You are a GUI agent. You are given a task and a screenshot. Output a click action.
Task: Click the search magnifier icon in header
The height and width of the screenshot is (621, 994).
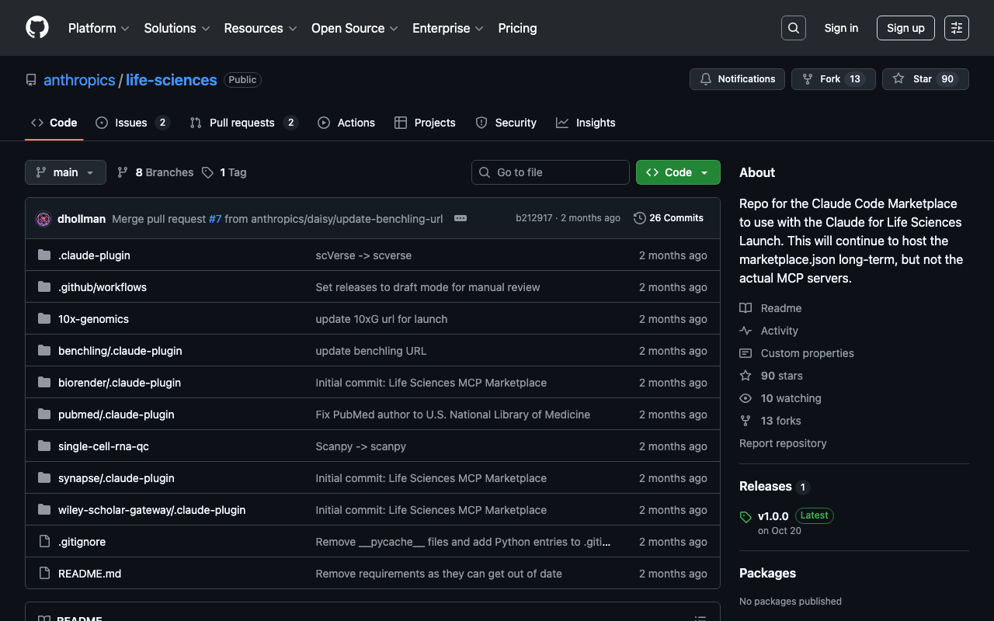(793, 28)
